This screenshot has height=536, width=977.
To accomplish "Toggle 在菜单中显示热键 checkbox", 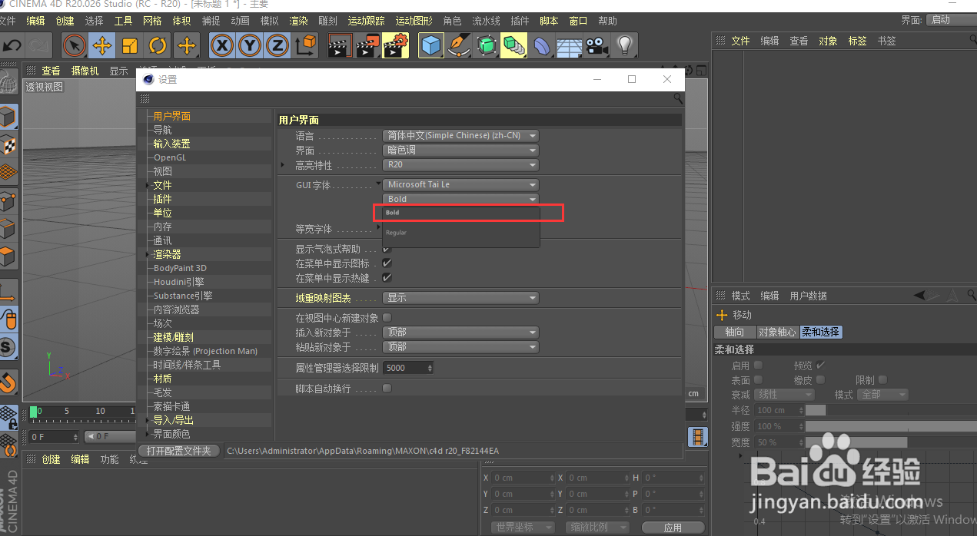I will pos(387,277).
